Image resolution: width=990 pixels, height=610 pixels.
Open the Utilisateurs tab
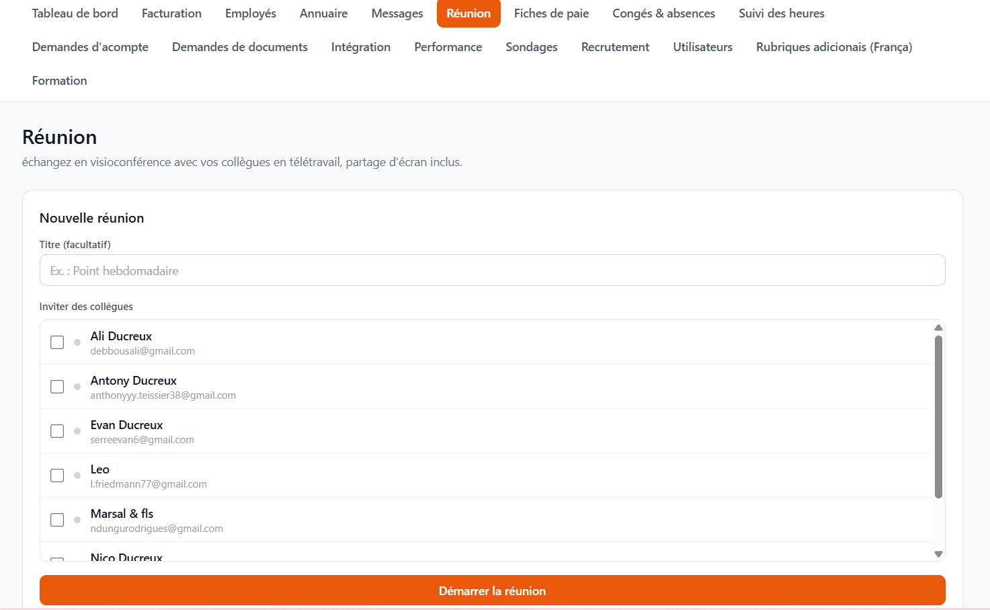pyautogui.click(x=703, y=47)
